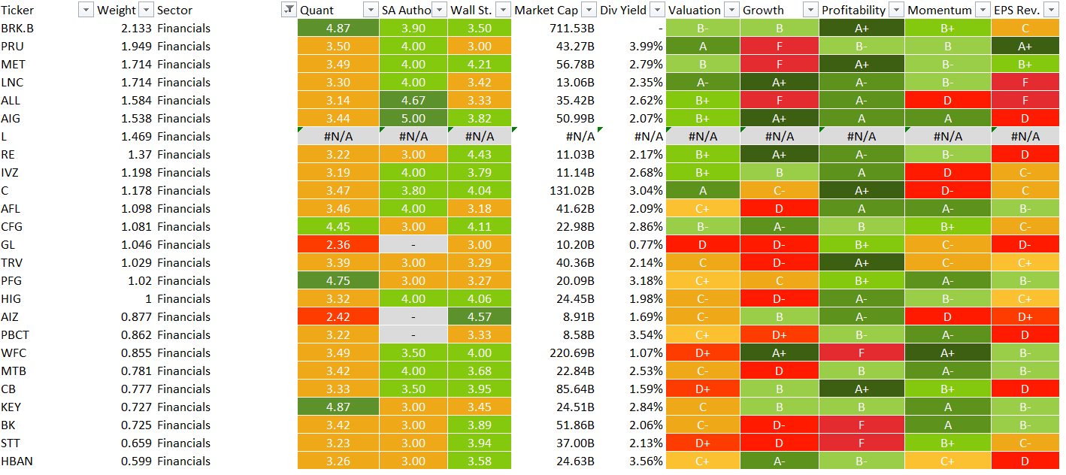
Task: Open the Growth column filter
Action: pos(810,10)
